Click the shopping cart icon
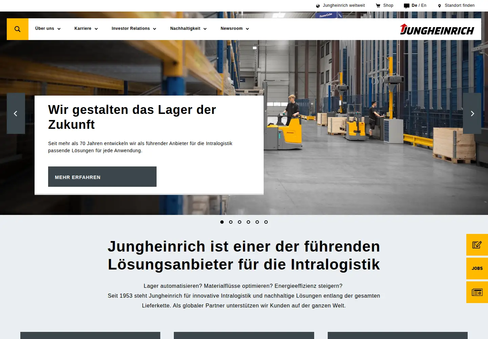The image size is (488, 339). pos(378,6)
